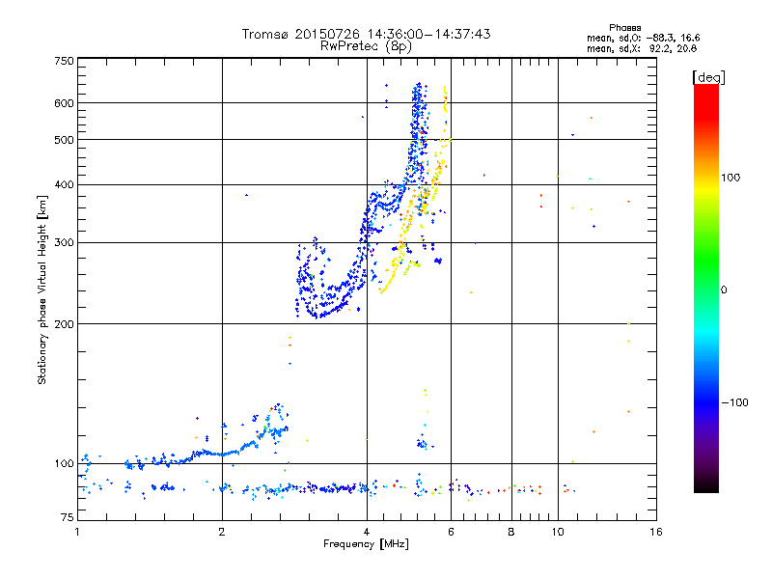Click y-axis tick label '600'
The image size is (772, 579).
point(64,103)
